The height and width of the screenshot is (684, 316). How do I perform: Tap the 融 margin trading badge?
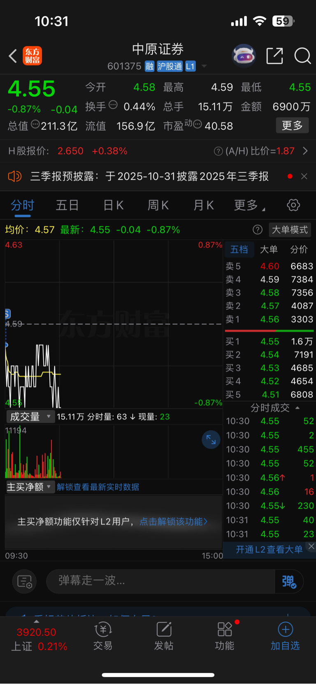[x=149, y=66]
